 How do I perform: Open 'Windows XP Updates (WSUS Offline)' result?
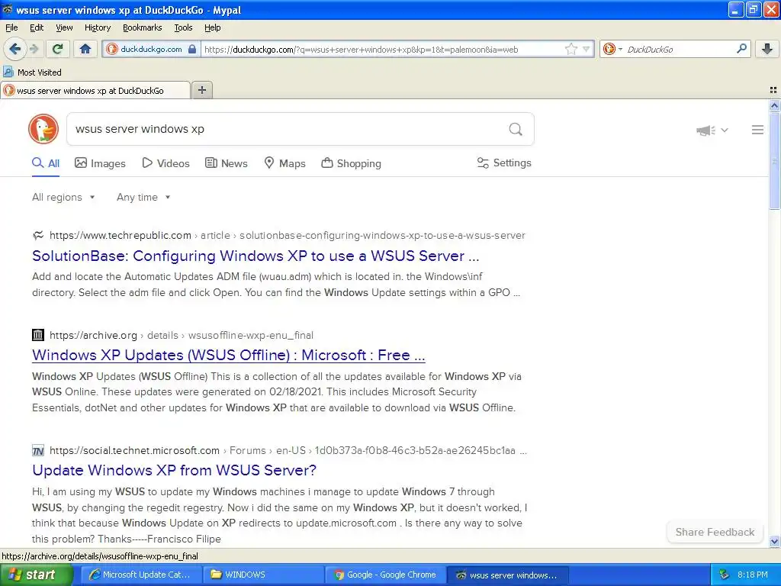tap(229, 356)
